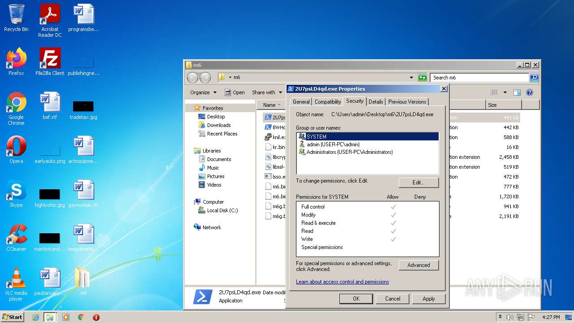Click the volume icon in system tray
The width and height of the screenshot is (574, 323).
510,317
